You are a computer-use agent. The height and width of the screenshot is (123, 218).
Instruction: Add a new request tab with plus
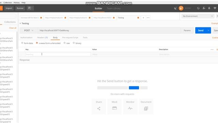143,18
